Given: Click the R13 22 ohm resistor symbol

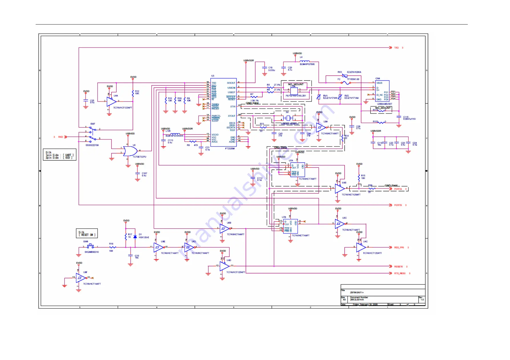Looking at the screenshot, I should pyautogui.click(x=263, y=127).
